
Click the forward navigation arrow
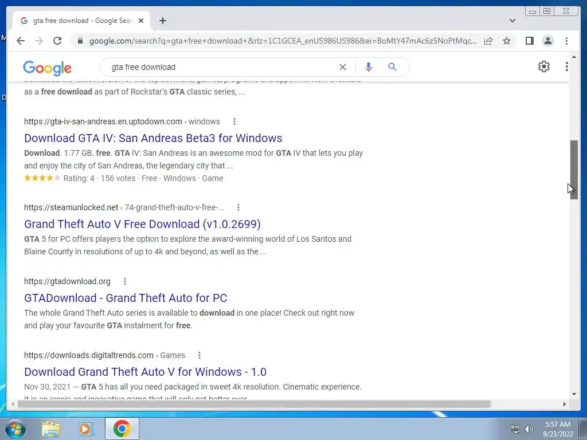click(38, 41)
